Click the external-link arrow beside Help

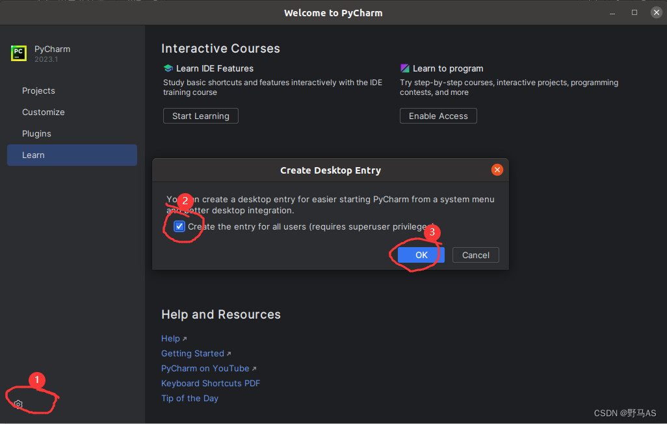click(185, 338)
